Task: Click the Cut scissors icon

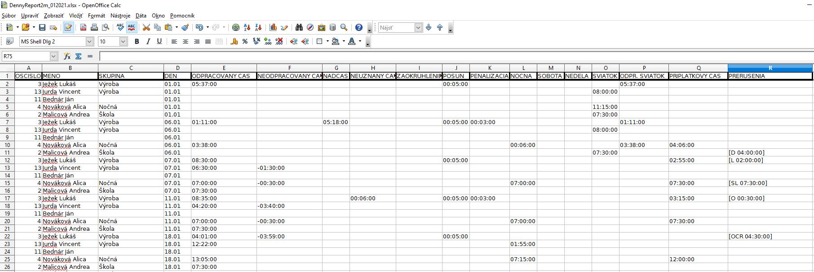Action: [x=146, y=27]
